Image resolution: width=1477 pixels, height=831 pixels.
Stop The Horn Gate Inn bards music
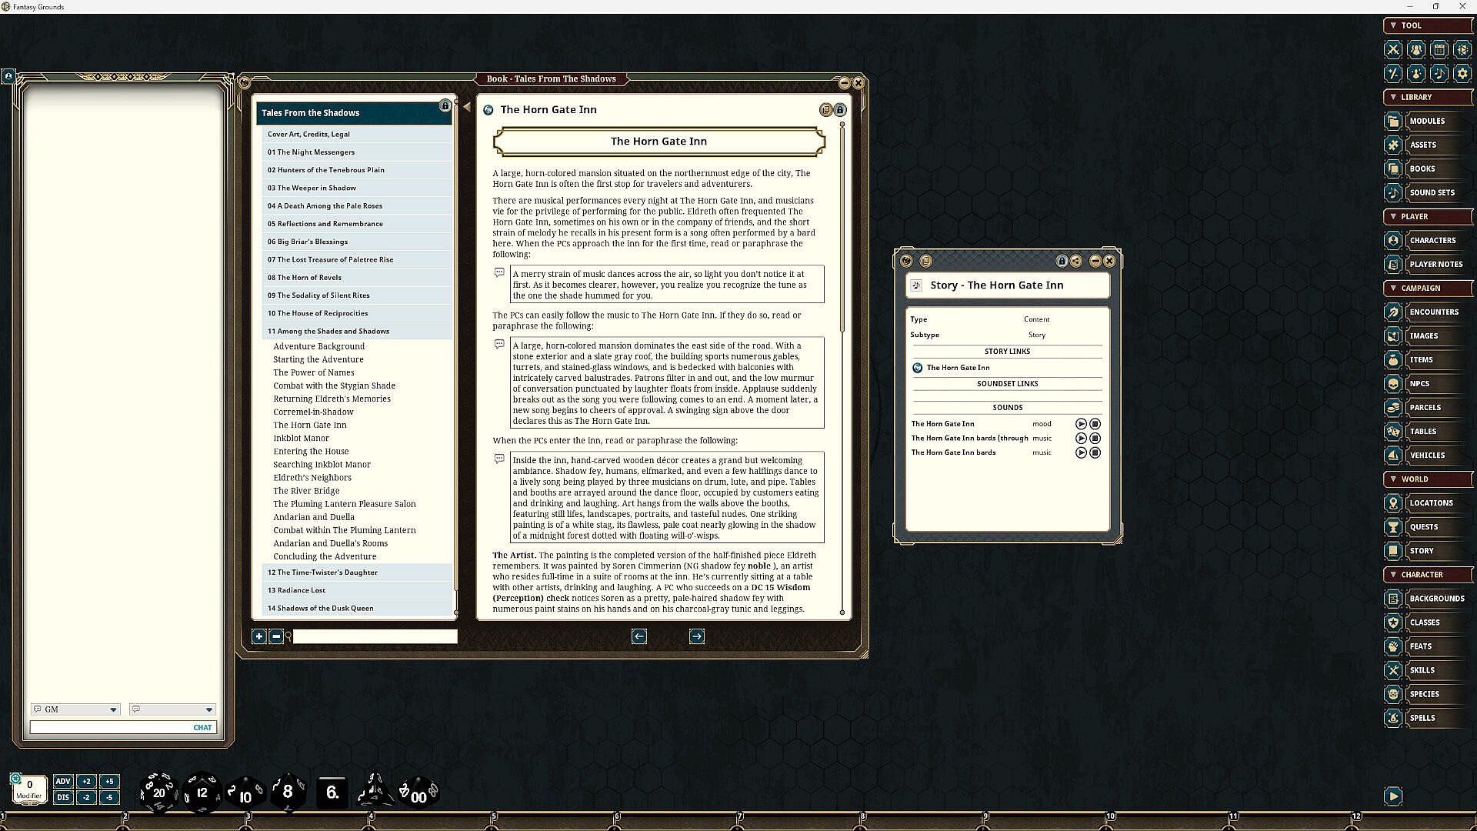(x=1095, y=452)
